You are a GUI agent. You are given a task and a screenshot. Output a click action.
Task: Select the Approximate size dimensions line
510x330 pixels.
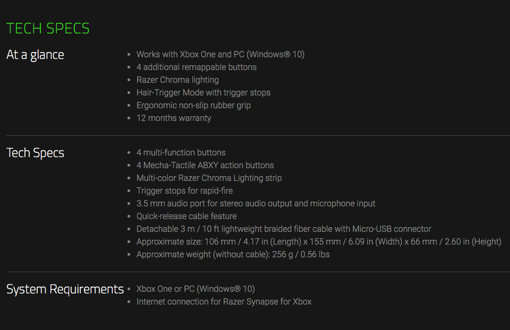[x=319, y=241]
